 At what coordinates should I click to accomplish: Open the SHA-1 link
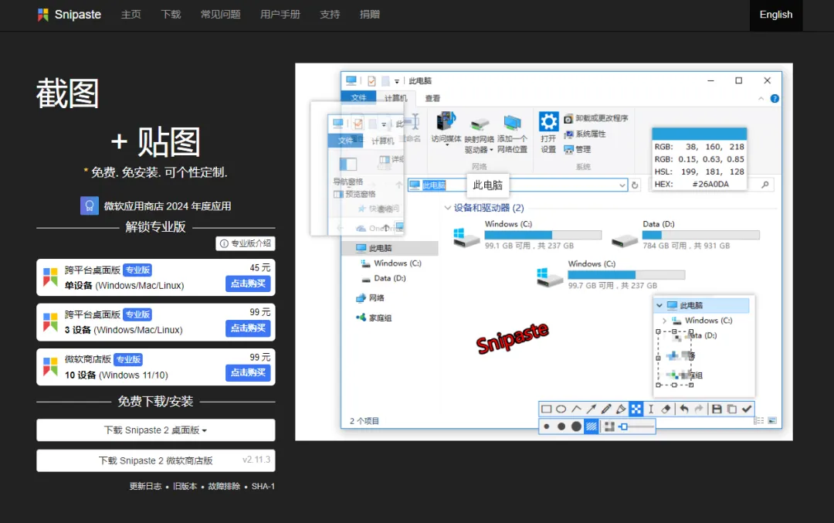tap(263, 486)
